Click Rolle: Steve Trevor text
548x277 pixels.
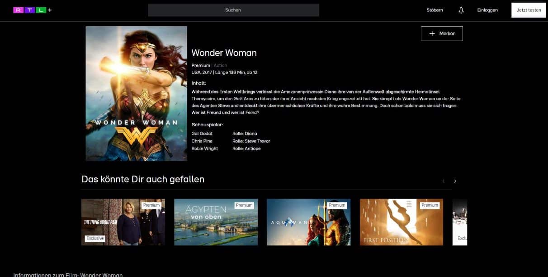[x=251, y=141]
